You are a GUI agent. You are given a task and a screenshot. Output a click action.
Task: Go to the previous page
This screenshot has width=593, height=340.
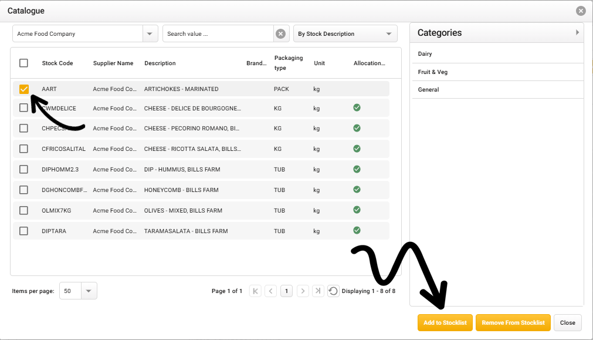pyautogui.click(x=270, y=291)
